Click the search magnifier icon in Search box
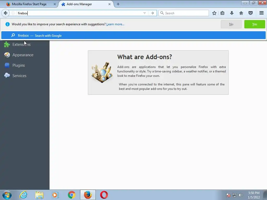This screenshot has width=267, height=200. pyautogui.click(x=162, y=13)
